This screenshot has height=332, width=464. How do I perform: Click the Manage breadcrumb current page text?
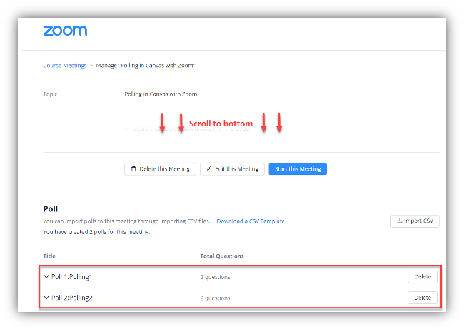pos(146,66)
